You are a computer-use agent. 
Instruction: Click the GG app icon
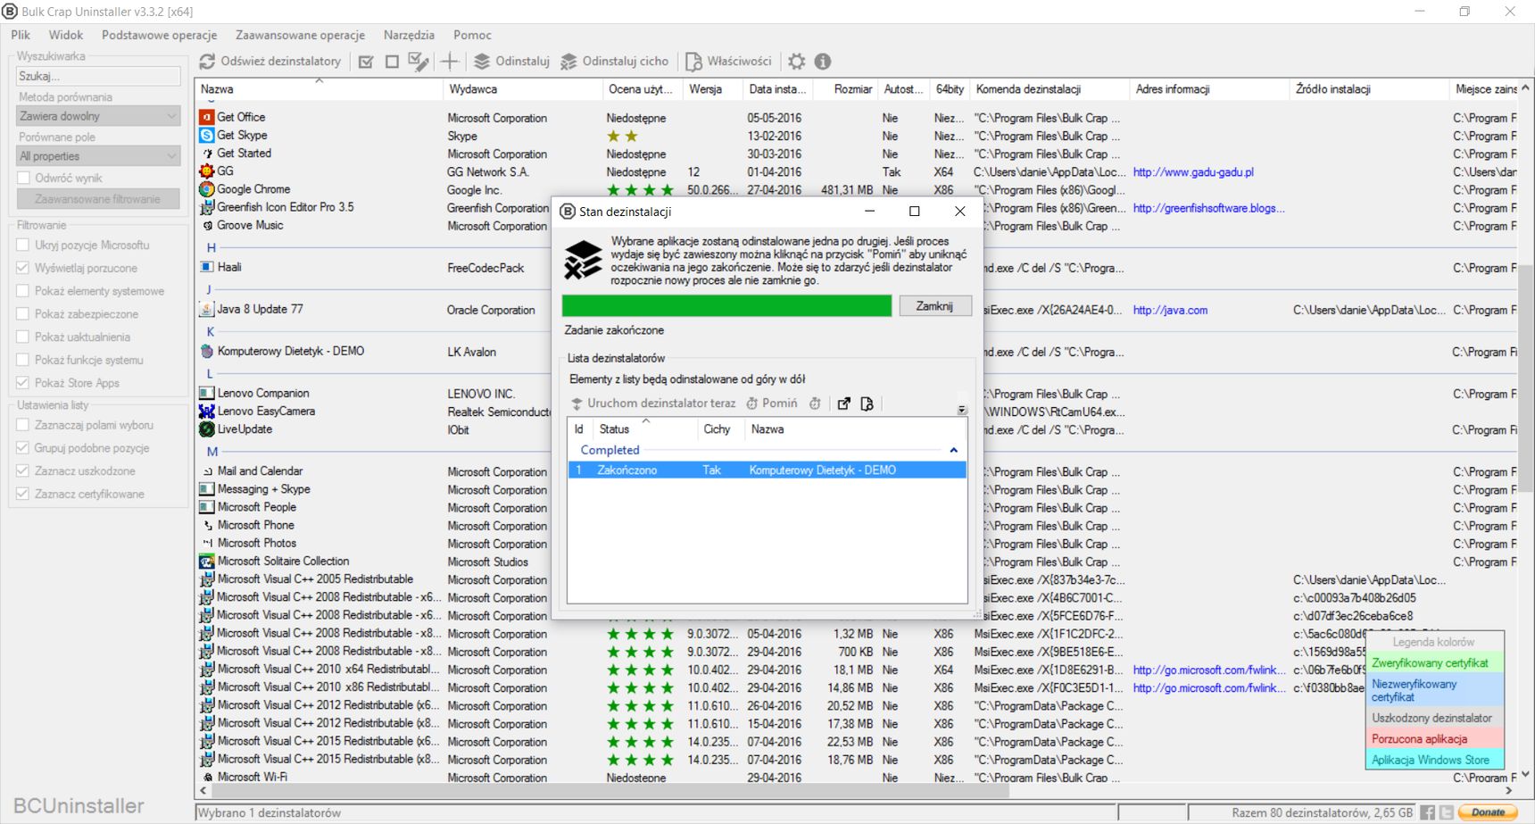click(x=207, y=171)
